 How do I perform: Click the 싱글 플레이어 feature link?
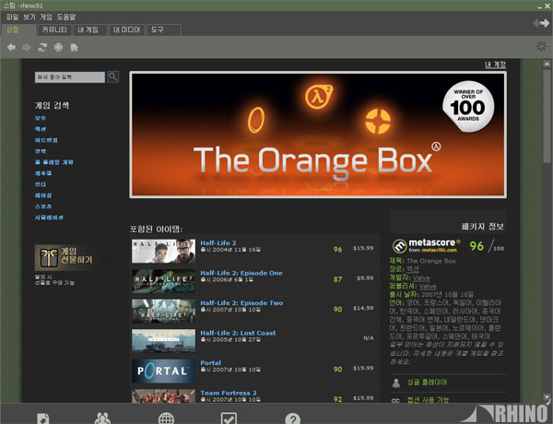pos(427,383)
